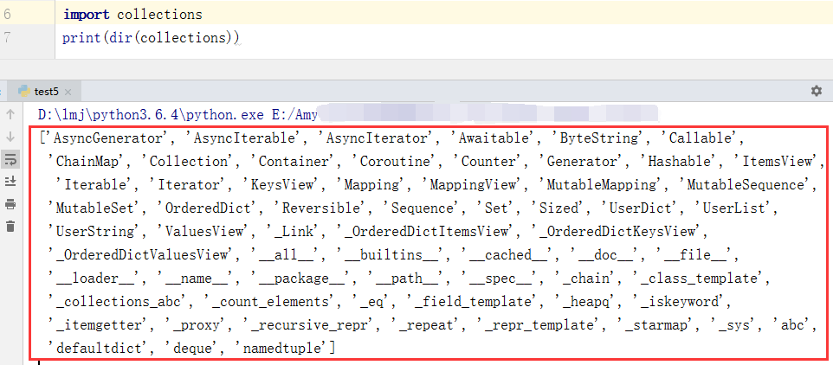Close the test5 run tab
The image size is (833, 365).
tap(68, 92)
